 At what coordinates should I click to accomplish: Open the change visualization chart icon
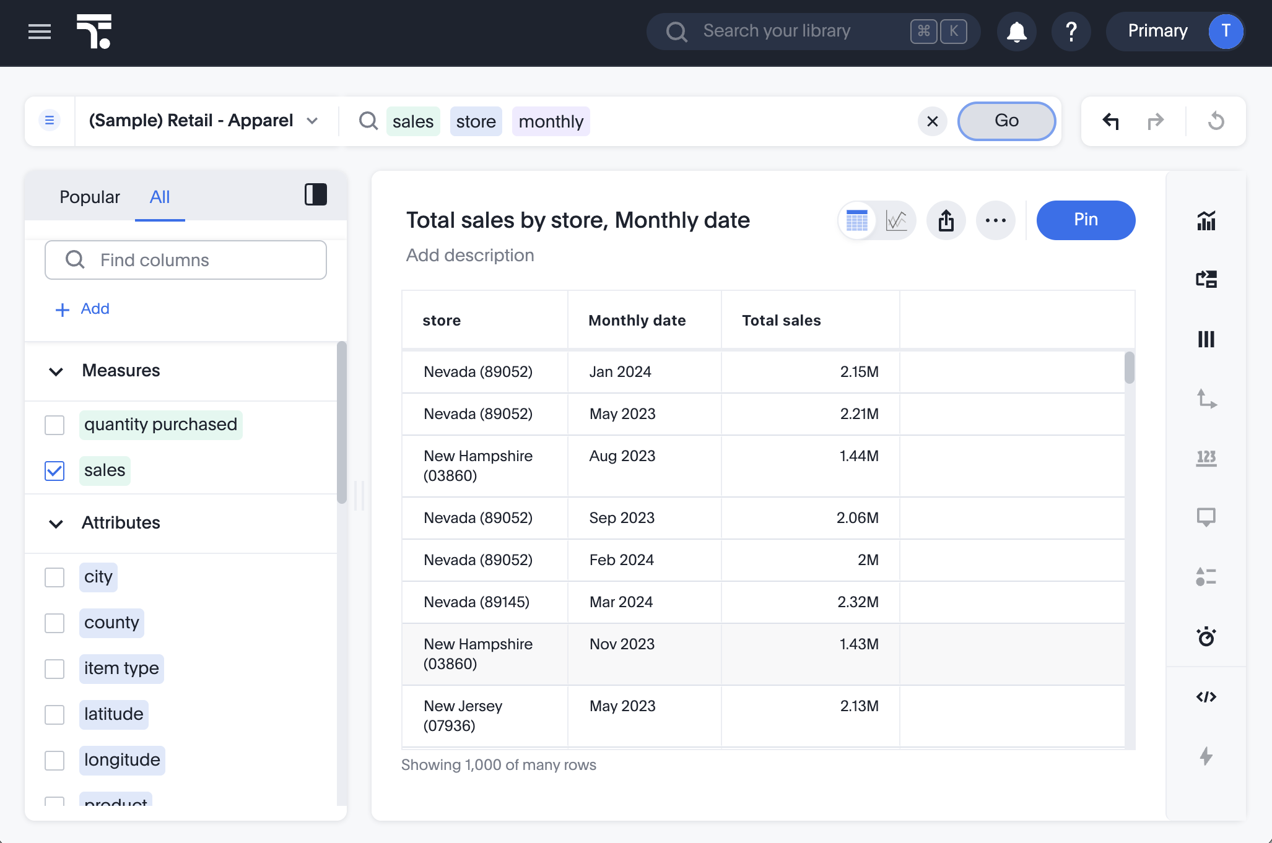click(x=1206, y=220)
